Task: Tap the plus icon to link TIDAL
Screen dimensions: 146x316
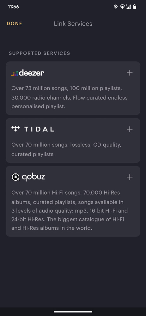Action: click(130, 129)
